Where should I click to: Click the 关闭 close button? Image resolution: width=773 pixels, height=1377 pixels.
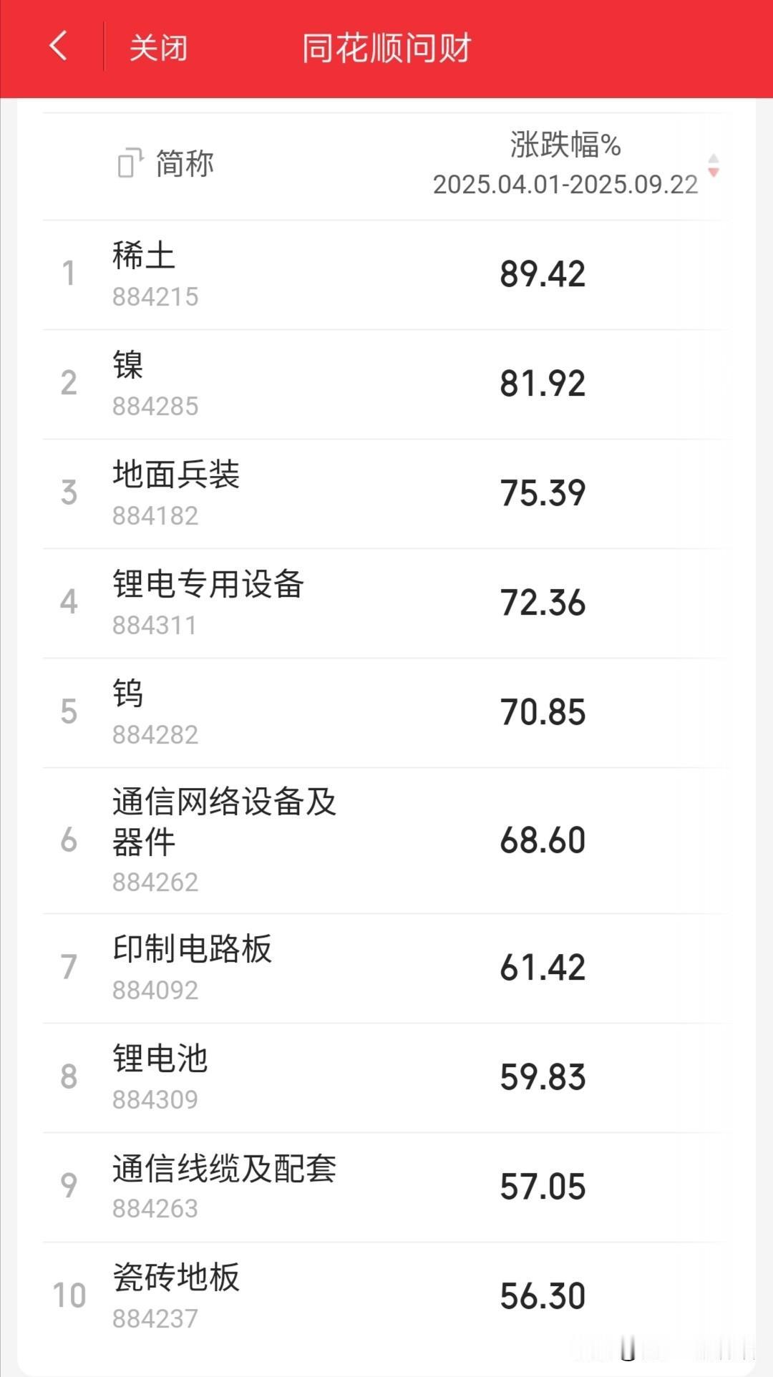point(158,48)
